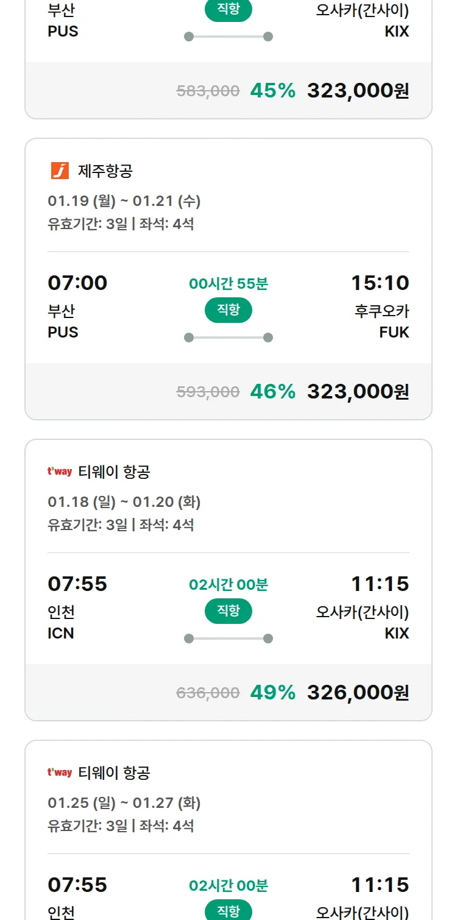Screen dimensions: 457x920
Task: Tap the 01.18 (일) ~ 01.20 (화) date range
Action: [x=124, y=502]
